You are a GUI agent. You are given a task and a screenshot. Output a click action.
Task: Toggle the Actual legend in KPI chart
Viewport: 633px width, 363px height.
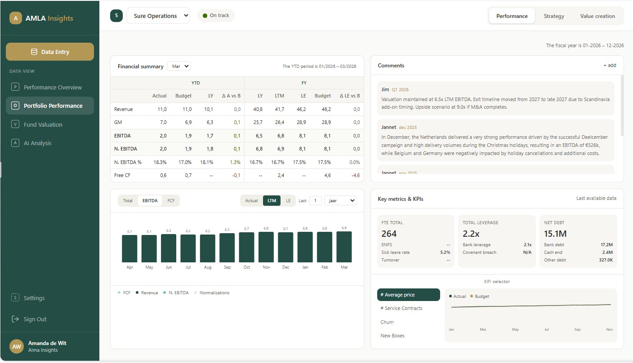[458, 297]
